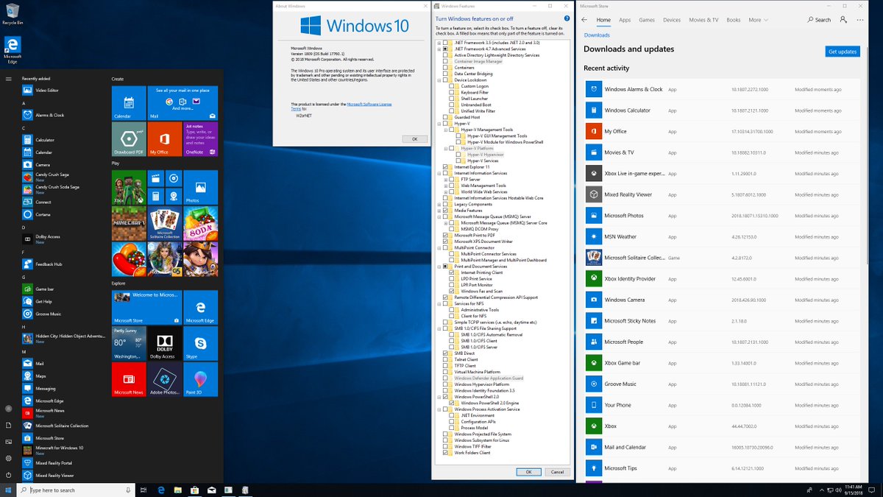Select the Xbox Game bar icon in Recent activity

(593, 363)
